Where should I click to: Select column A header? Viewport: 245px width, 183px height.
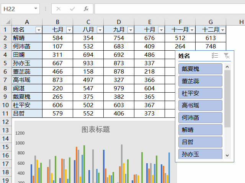[27, 22]
